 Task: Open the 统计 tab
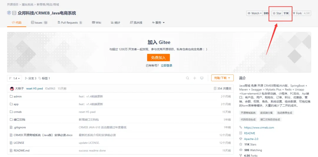[x=116, y=22]
